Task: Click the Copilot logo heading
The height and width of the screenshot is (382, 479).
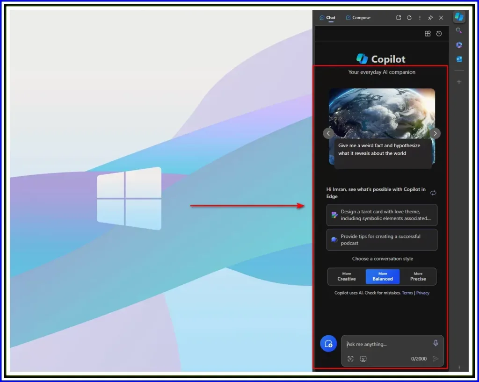Action: pos(381,59)
